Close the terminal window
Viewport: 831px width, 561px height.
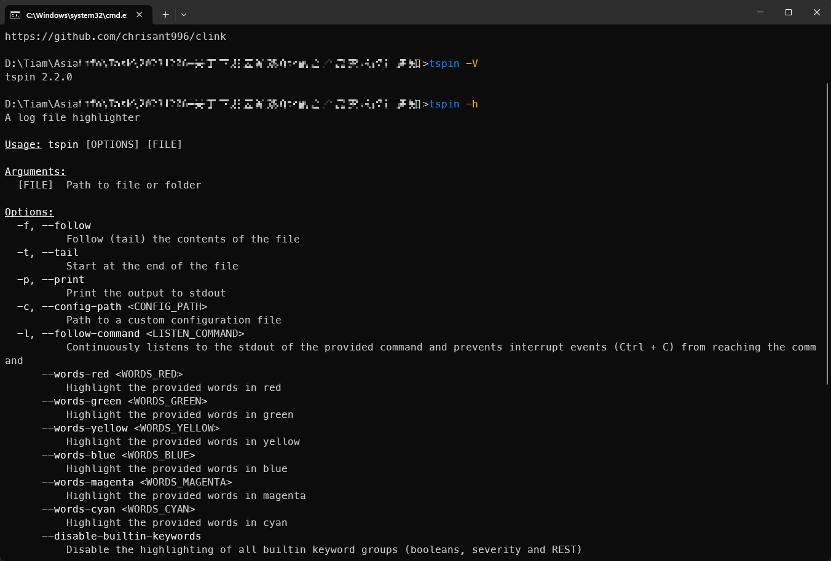tap(817, 12)
